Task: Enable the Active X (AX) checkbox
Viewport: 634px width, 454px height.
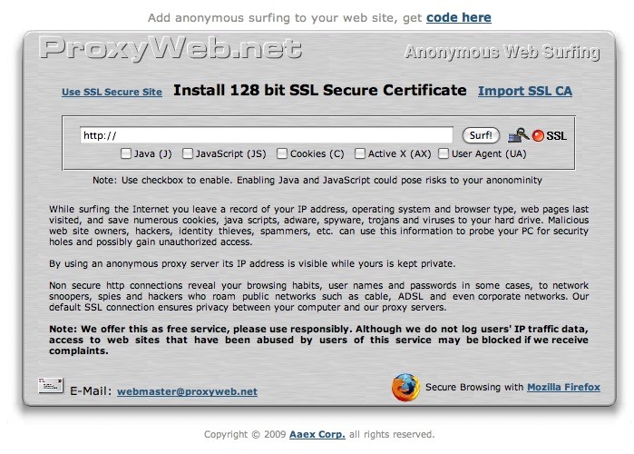Action: tap(359, 153)
